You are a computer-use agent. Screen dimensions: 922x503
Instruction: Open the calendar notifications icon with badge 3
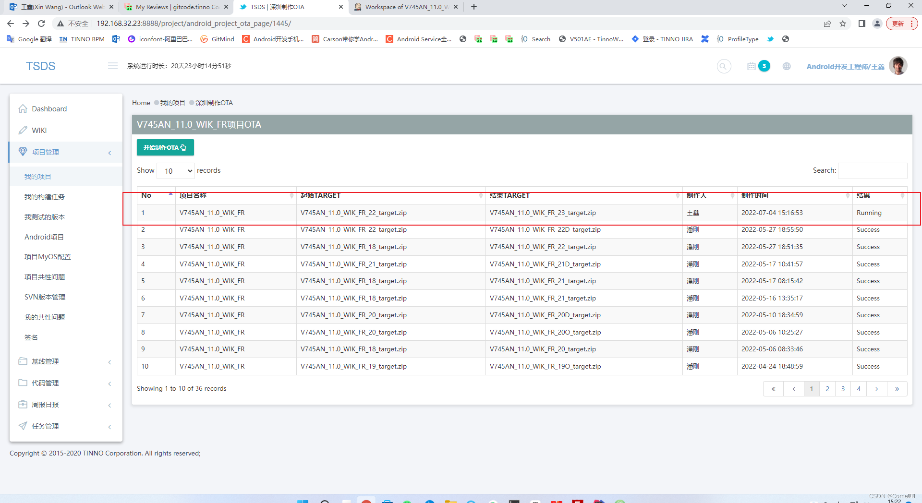(759, 66)
